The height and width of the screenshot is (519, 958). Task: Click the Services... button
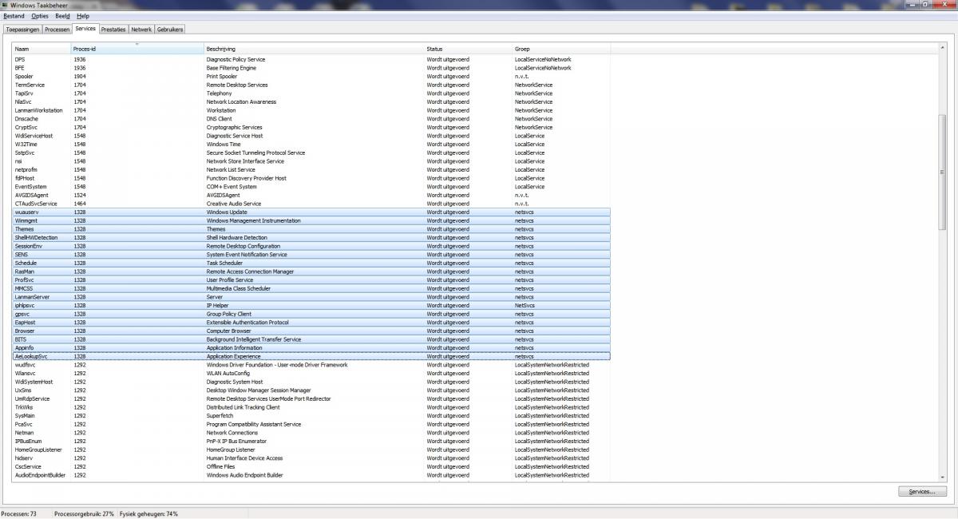click(922, 492)
